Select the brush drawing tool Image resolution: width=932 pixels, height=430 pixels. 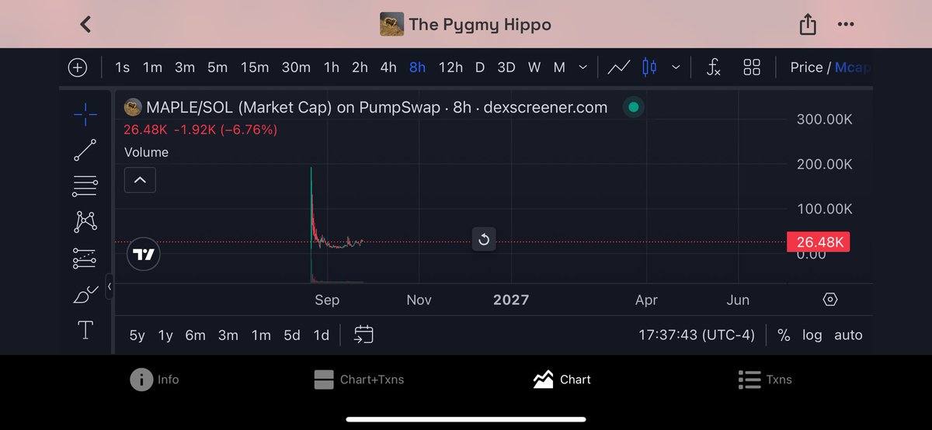tap(85, 294)
